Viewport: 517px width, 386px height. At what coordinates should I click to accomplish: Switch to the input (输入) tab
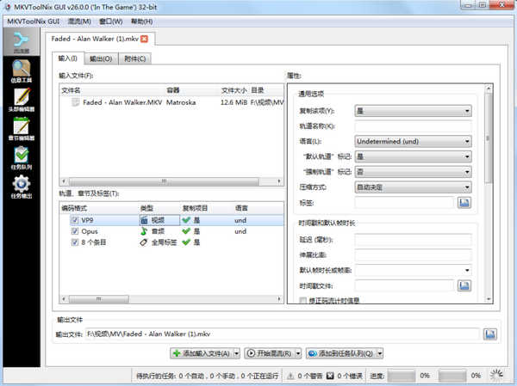click(x=68, y=58)
